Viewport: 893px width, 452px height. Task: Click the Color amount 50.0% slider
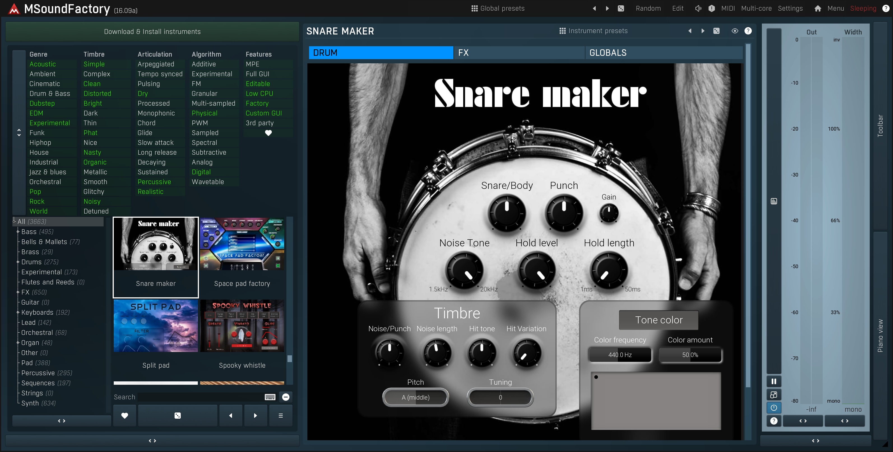(x=690, y=354)
